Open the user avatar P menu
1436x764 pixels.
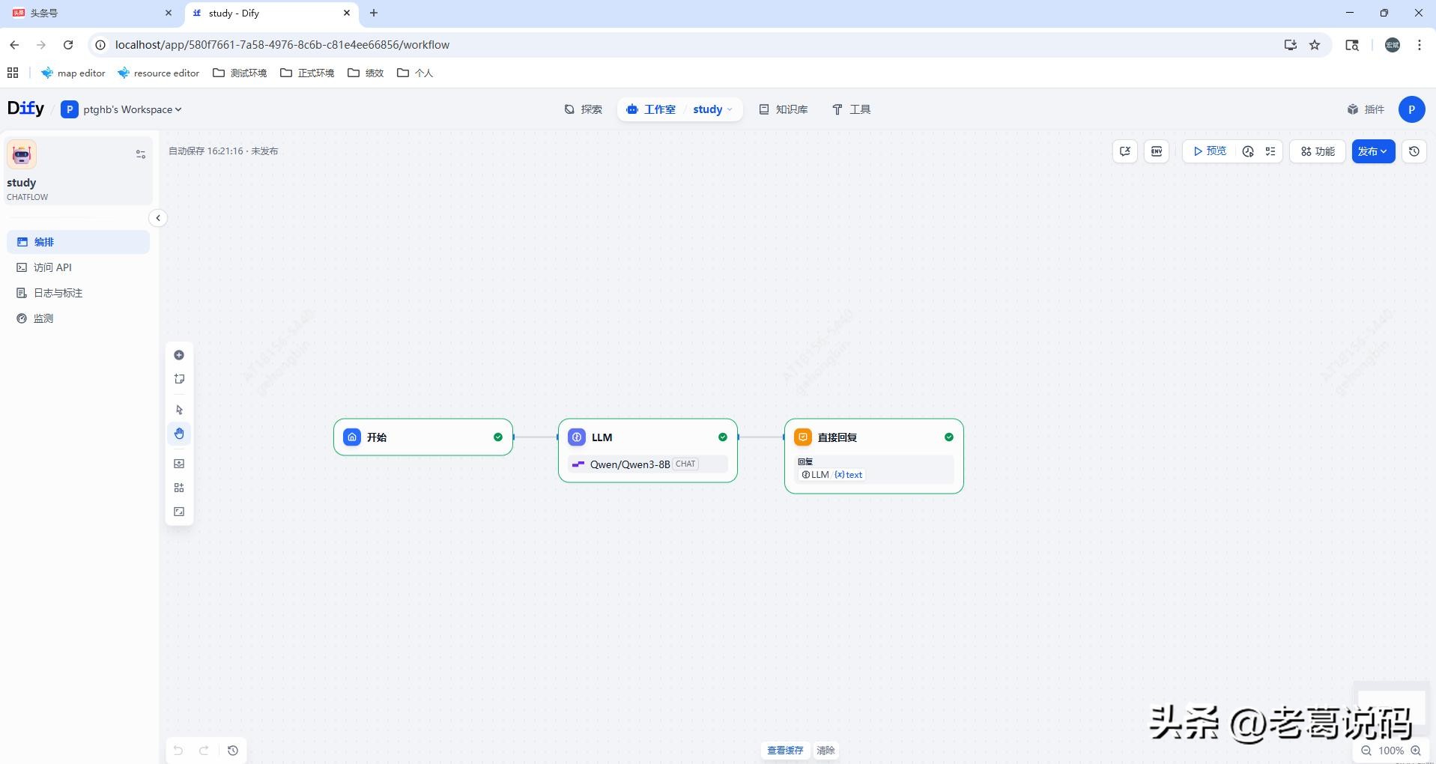[1411, 109]
